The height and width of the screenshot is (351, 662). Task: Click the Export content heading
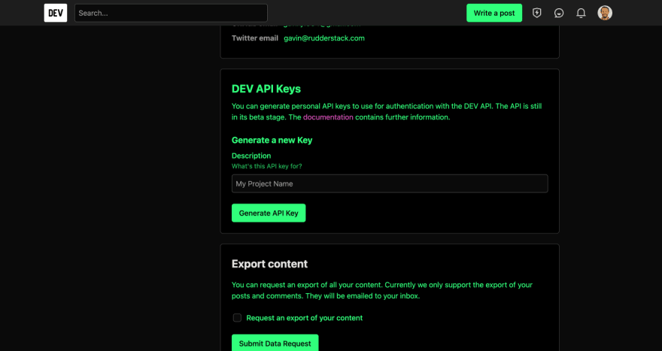pos(269,264)
